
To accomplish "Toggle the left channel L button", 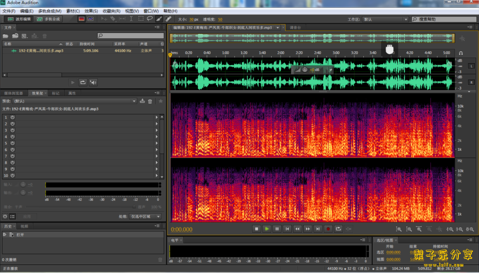I will pyautogui.click(x=471, y=66).
